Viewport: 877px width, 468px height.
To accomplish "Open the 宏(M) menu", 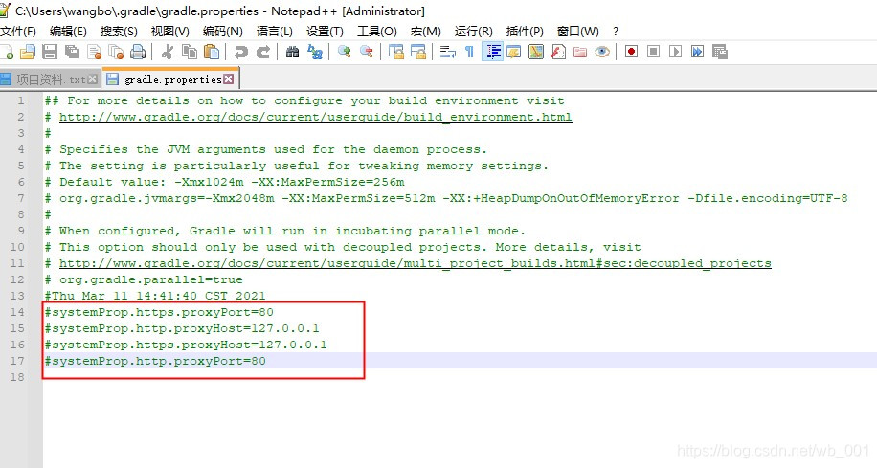I will point(426,32).
